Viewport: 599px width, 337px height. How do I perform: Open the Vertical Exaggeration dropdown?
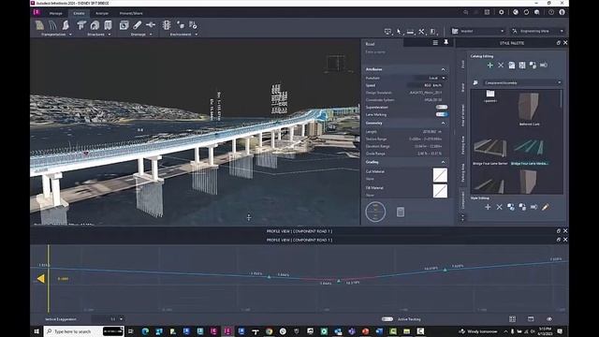[108, 319]
